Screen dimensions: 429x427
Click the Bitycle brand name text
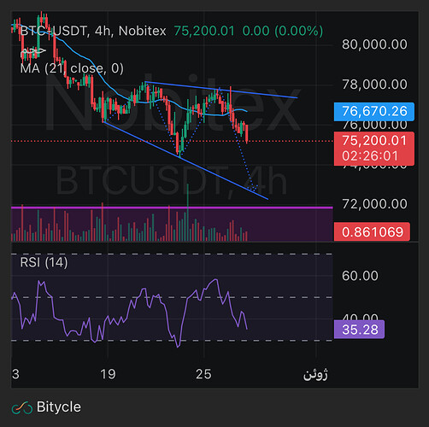(59, 407)
